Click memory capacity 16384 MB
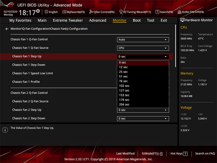The height and width of the screenshot is (163, 217). pyautogui.click(x=186, y=96)
